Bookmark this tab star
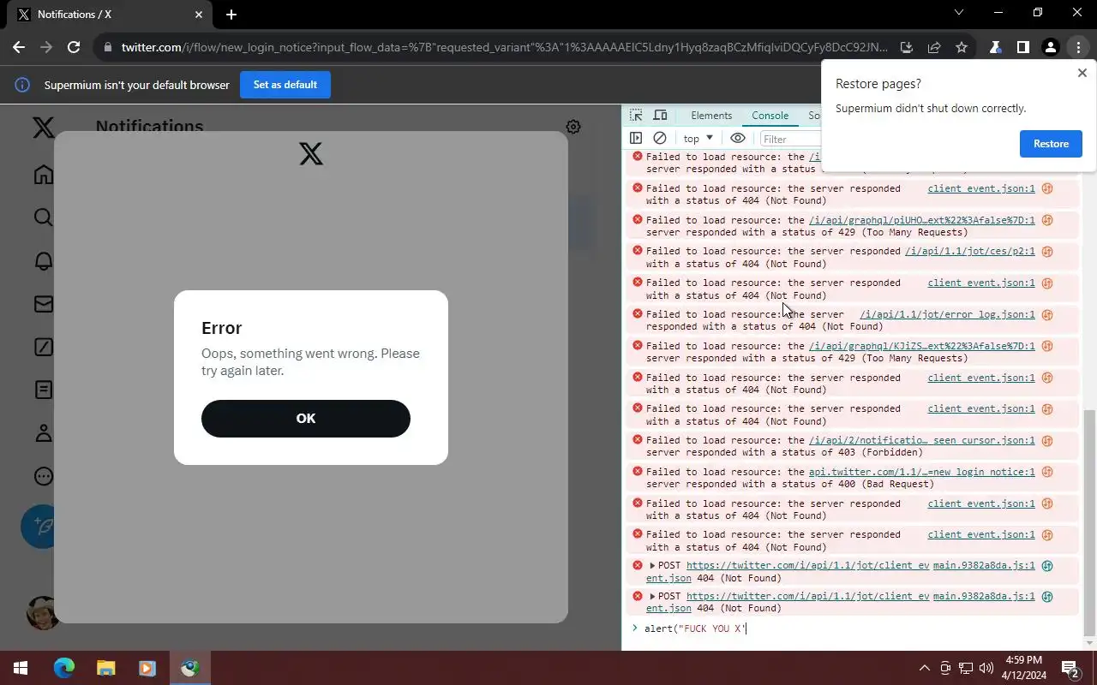 click(x=962, y=47)
